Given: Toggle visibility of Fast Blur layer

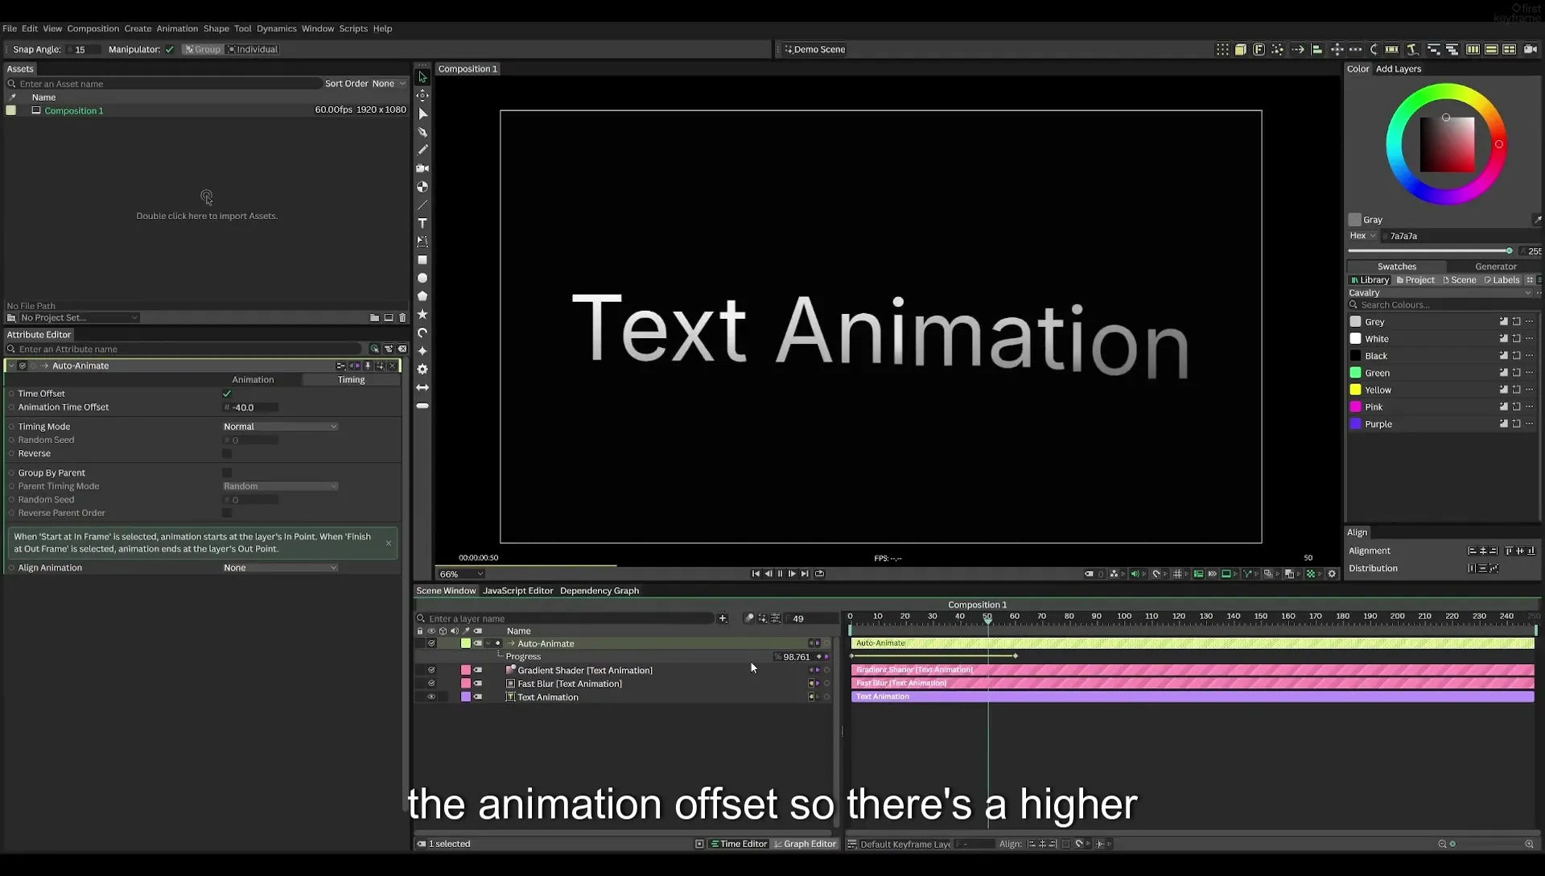Looking at the screenshot, I should (431, 684).
